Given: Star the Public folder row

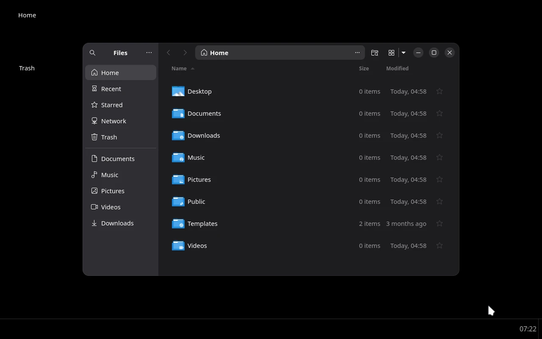Looking at the screenshot, I should click(440, 201).
